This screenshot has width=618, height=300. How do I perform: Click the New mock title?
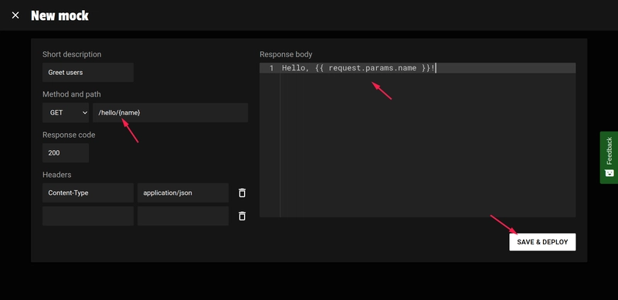[60, 15]
